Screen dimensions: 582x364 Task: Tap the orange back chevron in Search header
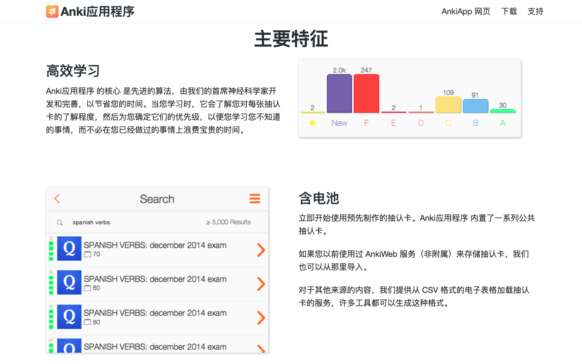[x=57, y=199]
